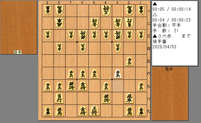Click the shaded origin square 3七
The image size is (201, 123).
pos(118,86)
